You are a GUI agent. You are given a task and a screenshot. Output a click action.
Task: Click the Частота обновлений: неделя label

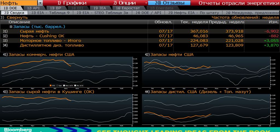pos(245,17)
